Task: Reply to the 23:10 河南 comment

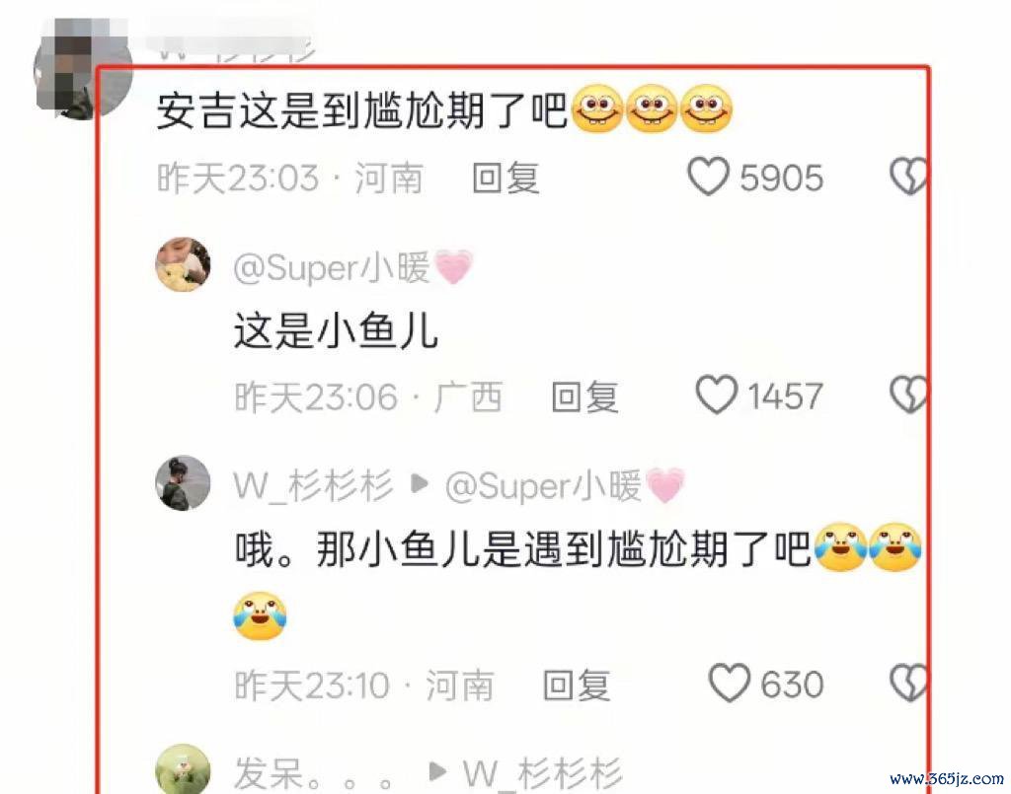Action: tap(577, 685)
